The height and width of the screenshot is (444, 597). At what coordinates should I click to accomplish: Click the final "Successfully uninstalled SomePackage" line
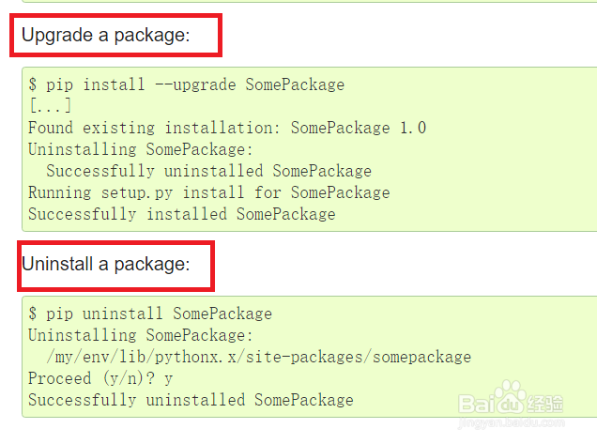point(191,400)
